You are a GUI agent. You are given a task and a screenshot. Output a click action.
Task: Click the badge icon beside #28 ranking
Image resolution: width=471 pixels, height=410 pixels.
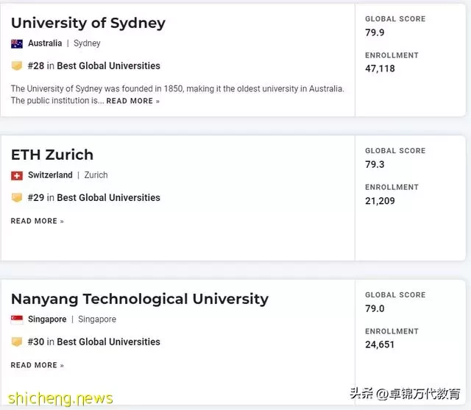click(17, 66)
